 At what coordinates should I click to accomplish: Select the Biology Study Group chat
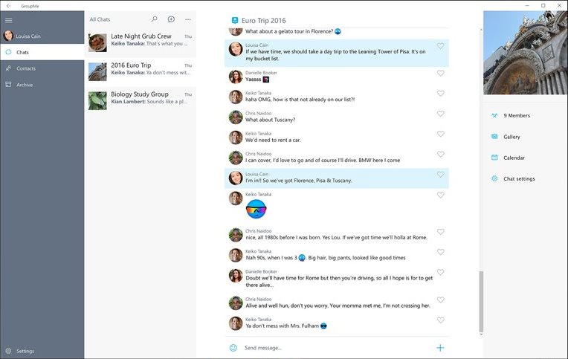click(x=141, y=100)
